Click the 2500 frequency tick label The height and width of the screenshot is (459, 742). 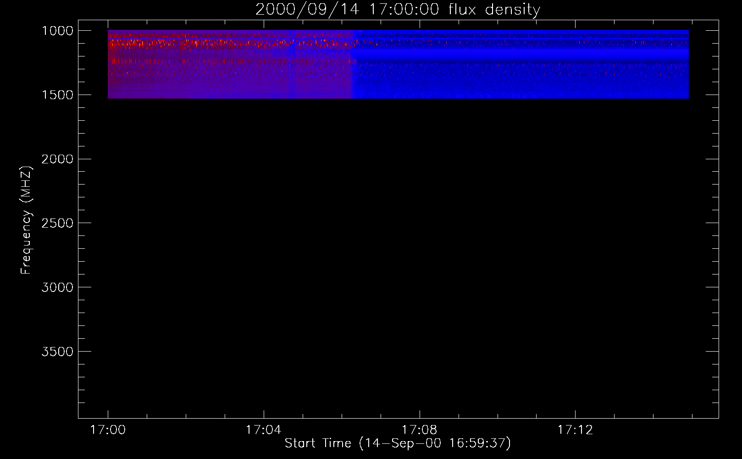pyautogui.click(x=58, y=224)
